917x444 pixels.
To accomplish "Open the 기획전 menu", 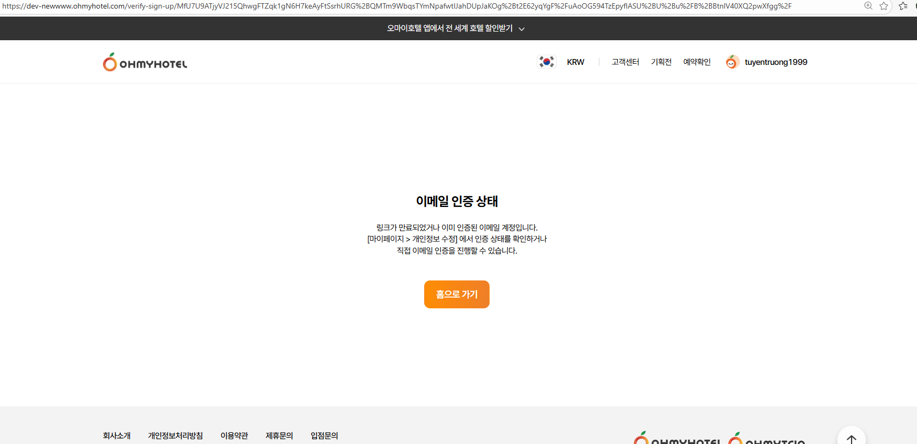I will click(661, 62).
